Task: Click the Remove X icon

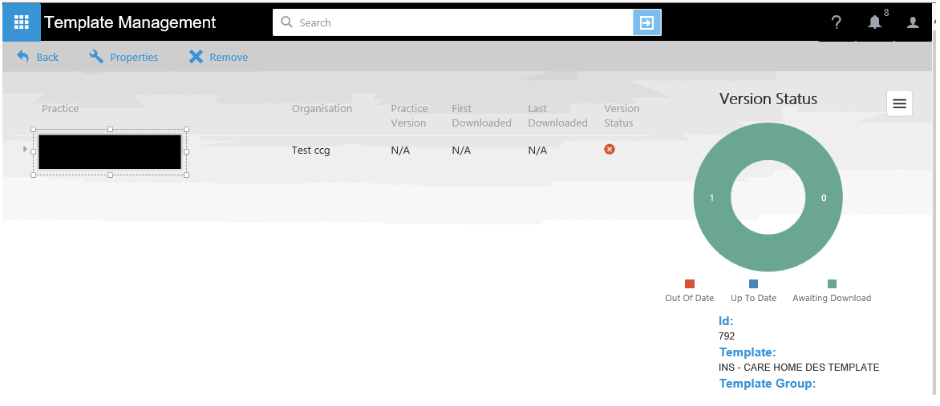Action: tap(196, 57)
